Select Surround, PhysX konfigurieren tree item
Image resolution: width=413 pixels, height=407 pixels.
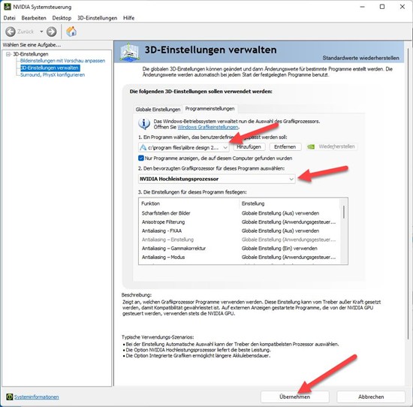53,75
